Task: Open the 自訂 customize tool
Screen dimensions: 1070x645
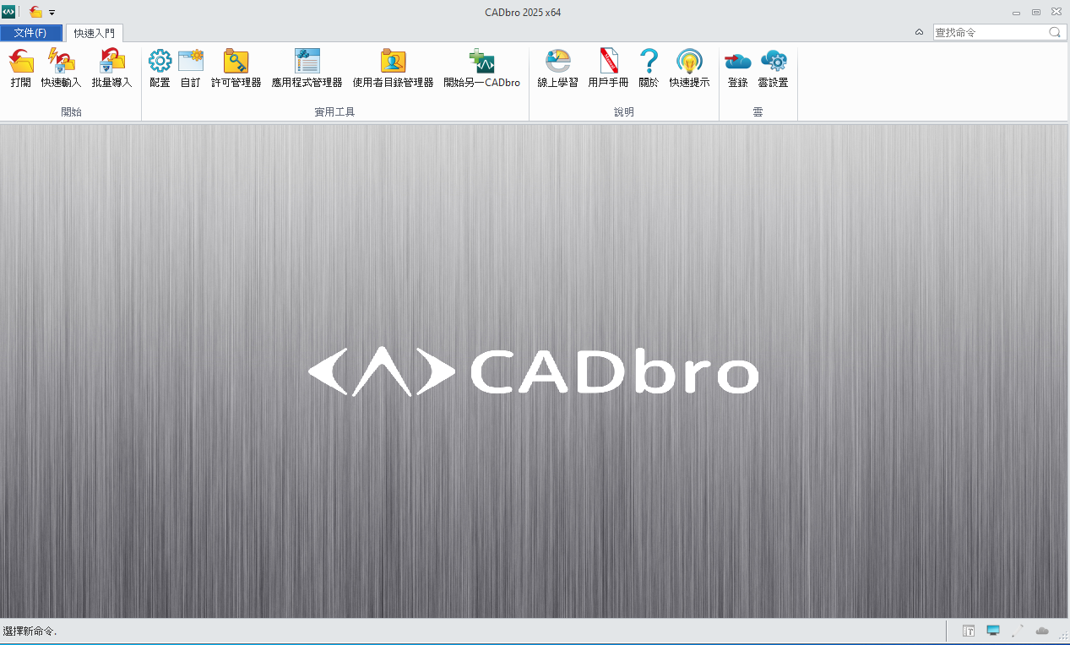Action: [x=191, y=68]
